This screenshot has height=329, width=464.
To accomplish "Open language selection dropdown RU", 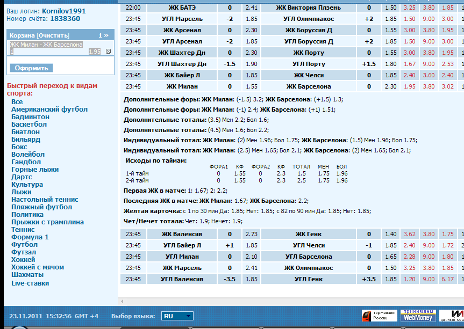I will coord(177,316).
